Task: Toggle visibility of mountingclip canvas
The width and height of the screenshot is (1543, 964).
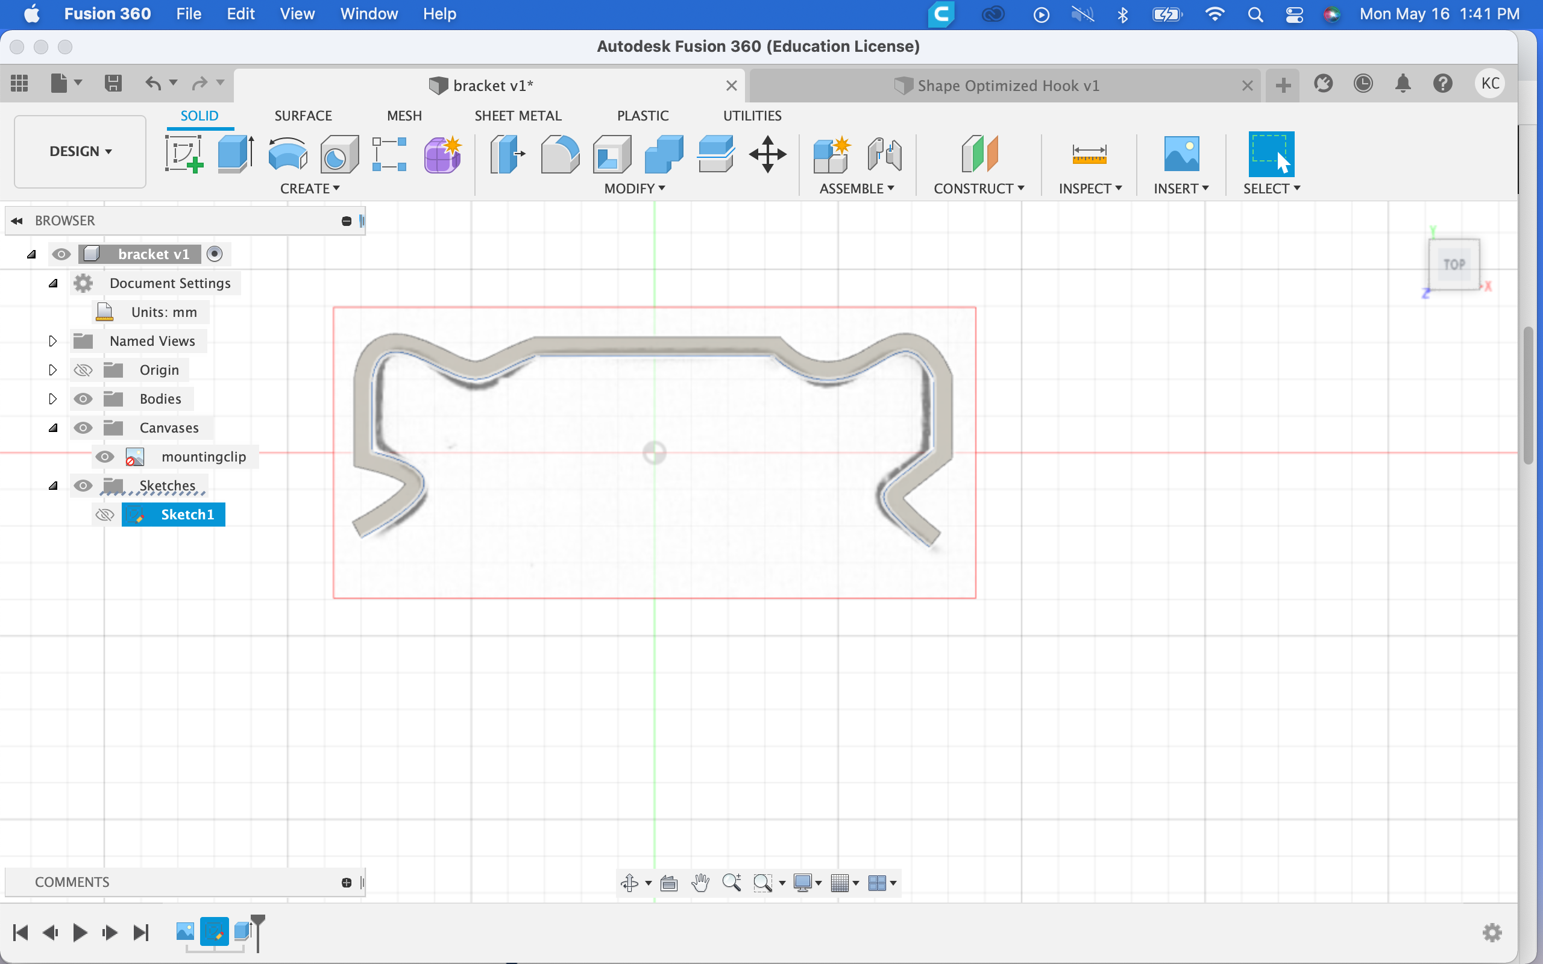Action: [x=104, y=455]
